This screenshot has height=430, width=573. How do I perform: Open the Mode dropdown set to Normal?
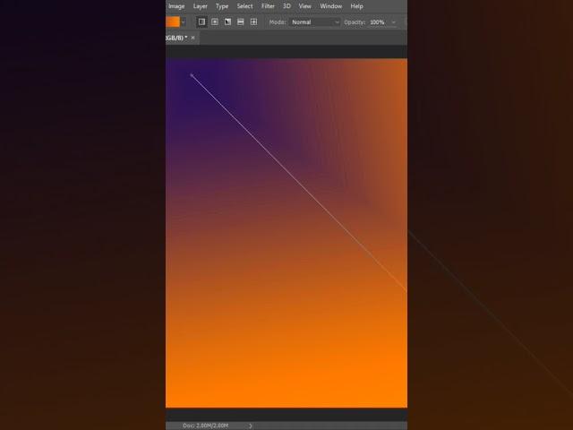coord(315,21)
